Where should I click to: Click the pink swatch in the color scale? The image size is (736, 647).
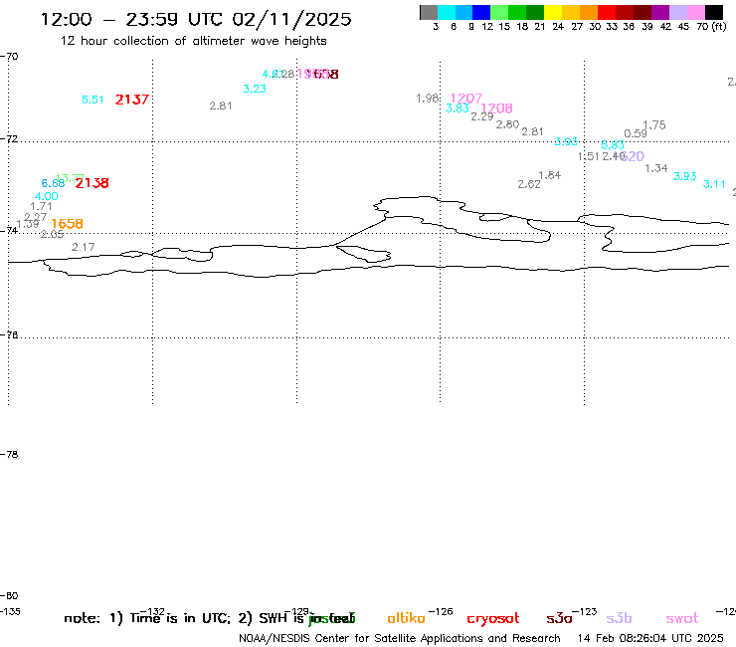point(696,12)
